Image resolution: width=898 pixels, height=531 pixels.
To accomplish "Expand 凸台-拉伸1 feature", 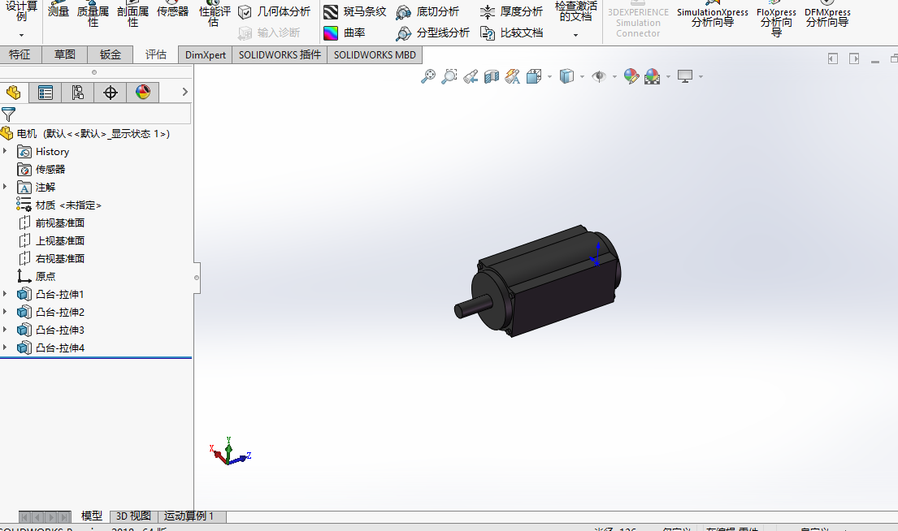I will click(x=5, y=294).
